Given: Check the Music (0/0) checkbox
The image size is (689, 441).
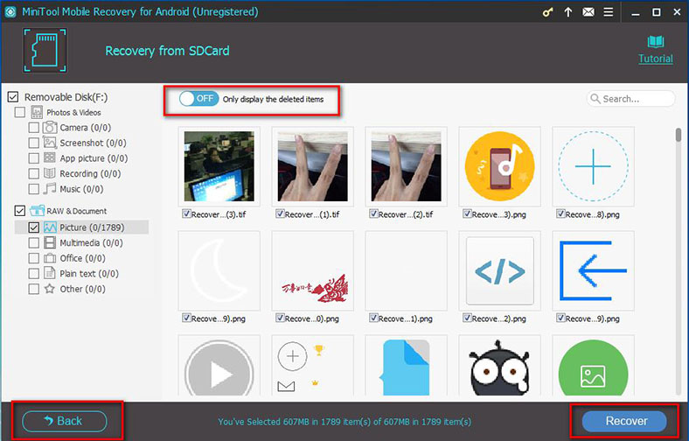Looking at the screenshot, I should (33, 189).
